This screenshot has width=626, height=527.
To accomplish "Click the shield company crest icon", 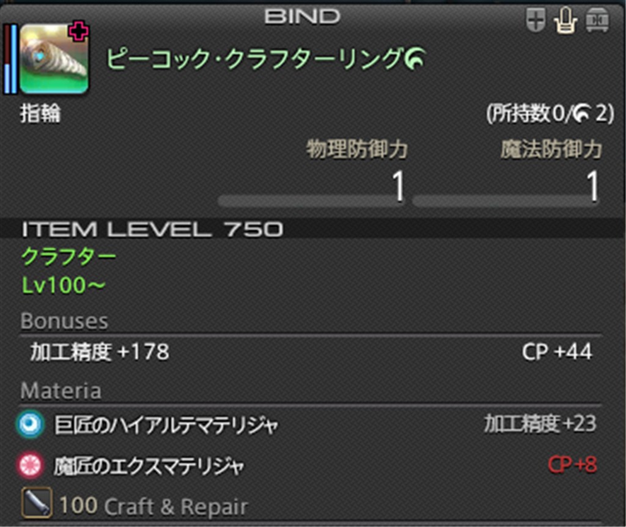I will click(536, 20).
